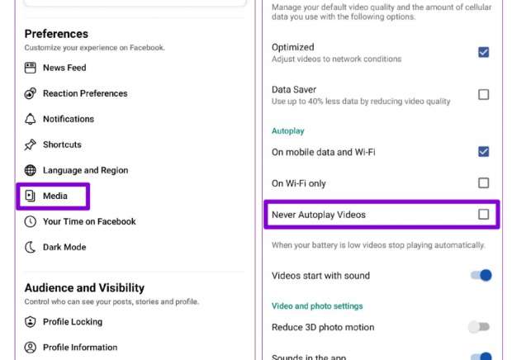The image size is (512, 360).
Task: Uncheck On mobile data and Wi-Fi
Action: (x=484, y=152)
